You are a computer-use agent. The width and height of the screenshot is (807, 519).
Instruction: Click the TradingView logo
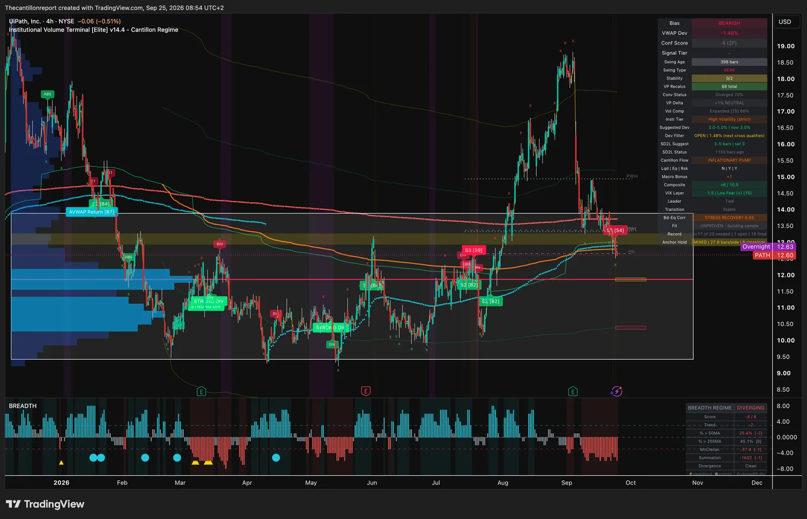[x=45, y=504]
